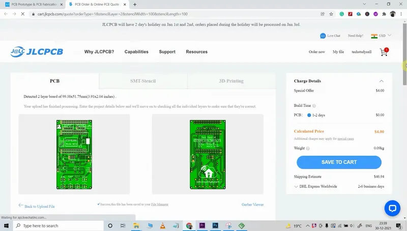The image size is (407, 231).
Task: Click the Live Chat bubble icon
Action: (323, 36)
